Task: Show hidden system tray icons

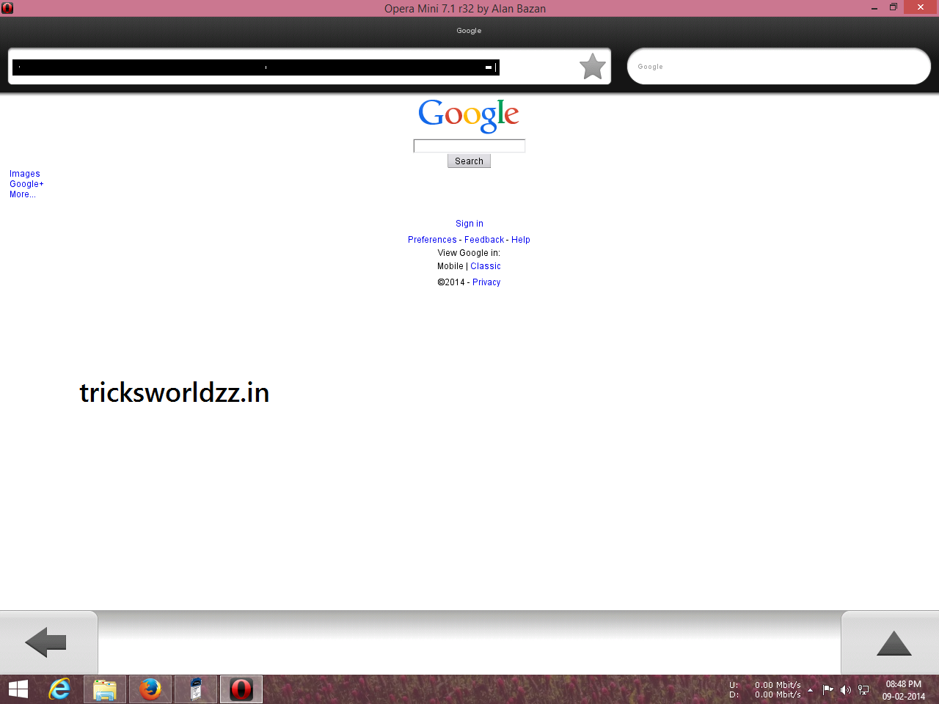Action: pyautogui.click(x=810, y=689)
